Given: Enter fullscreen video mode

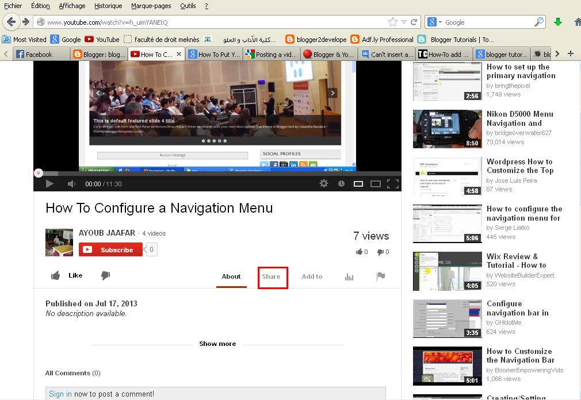Looking at the screenshot, I should 393,183.
